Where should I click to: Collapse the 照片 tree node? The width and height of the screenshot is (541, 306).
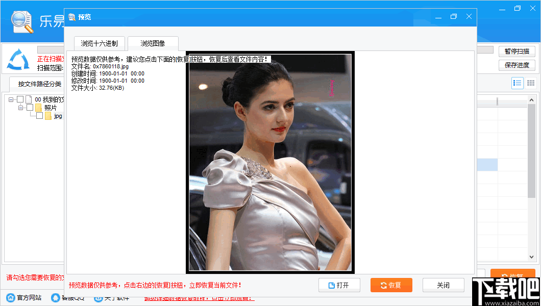pyautogui.click(x=20, y=108)
